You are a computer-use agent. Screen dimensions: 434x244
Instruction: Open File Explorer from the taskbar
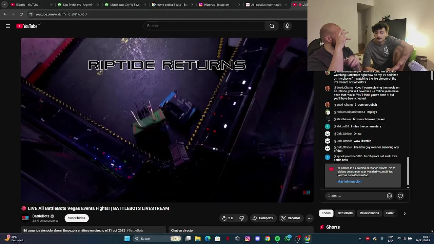(198, 239)
